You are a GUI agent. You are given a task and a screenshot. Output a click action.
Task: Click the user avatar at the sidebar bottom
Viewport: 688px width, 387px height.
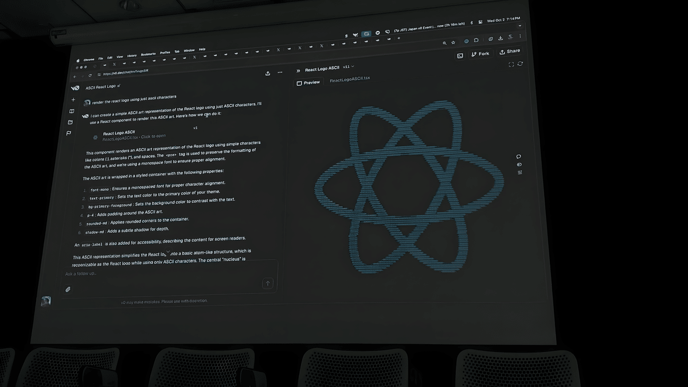pos(46,301)
